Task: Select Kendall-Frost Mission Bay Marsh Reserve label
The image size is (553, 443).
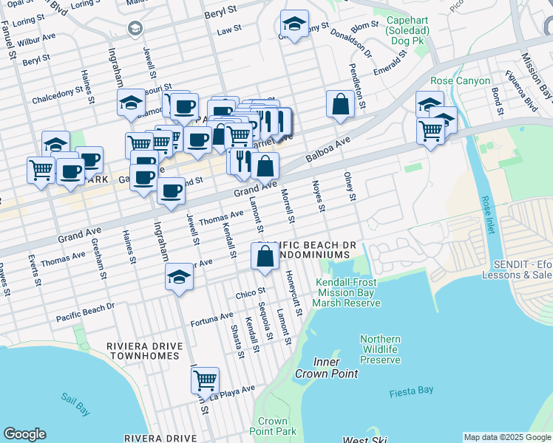Action: 345,292
